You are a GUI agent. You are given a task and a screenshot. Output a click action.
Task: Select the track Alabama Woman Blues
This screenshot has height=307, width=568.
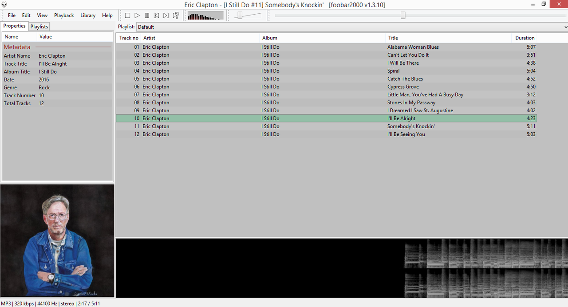[x=326, y=47]
